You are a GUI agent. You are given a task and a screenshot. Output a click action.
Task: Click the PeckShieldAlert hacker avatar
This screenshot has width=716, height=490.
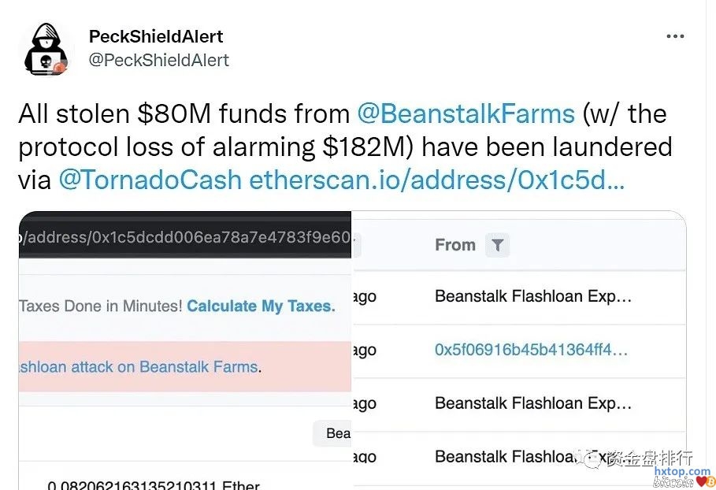tap(46, 49)
